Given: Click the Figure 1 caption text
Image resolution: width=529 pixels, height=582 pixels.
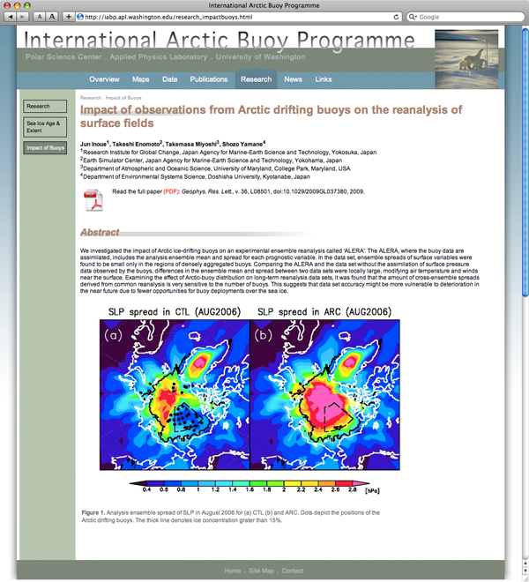Looking at the screenshot, I should (230, 516).
